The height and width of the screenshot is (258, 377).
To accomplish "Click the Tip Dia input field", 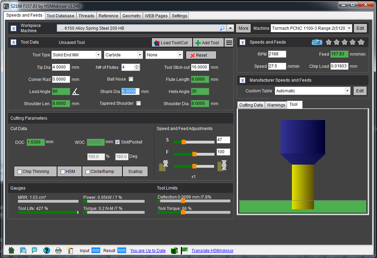I will point(61,67).
